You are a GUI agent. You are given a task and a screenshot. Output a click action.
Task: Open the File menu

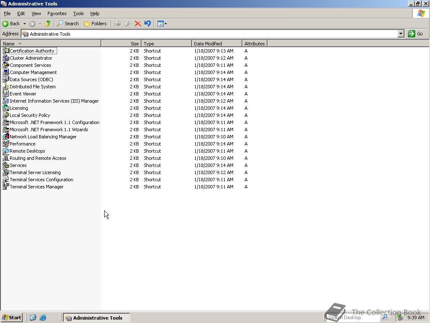(x=7, y=13)
